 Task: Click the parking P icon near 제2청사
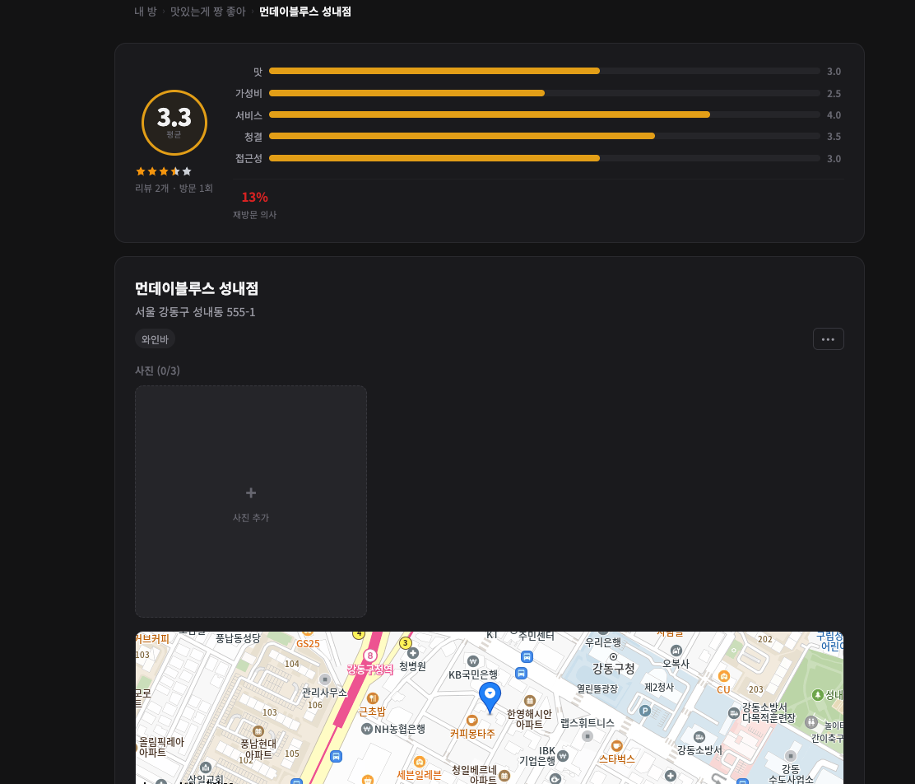(x=645, y=711)
